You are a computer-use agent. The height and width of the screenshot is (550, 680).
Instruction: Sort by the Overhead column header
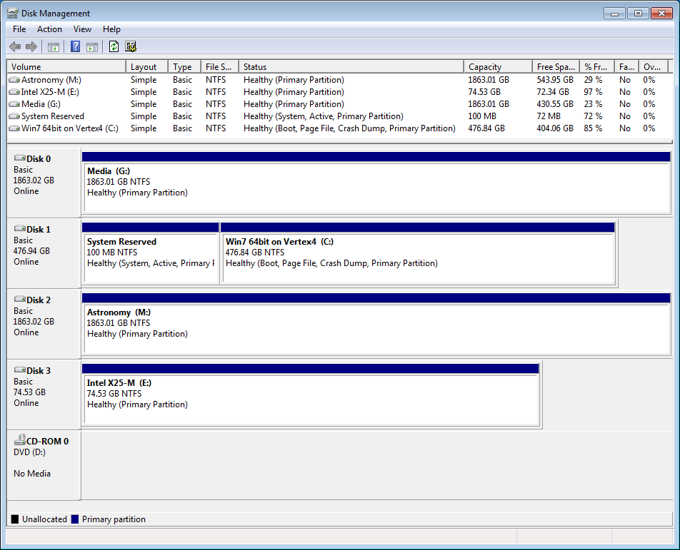pyautogui.click(x=654, y=66)
